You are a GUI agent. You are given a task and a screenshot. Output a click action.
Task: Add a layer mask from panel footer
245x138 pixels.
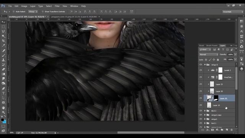[x=212, y=130]
